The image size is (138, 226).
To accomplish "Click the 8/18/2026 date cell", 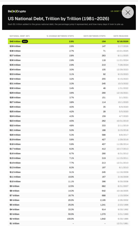I will coord(123,41).
